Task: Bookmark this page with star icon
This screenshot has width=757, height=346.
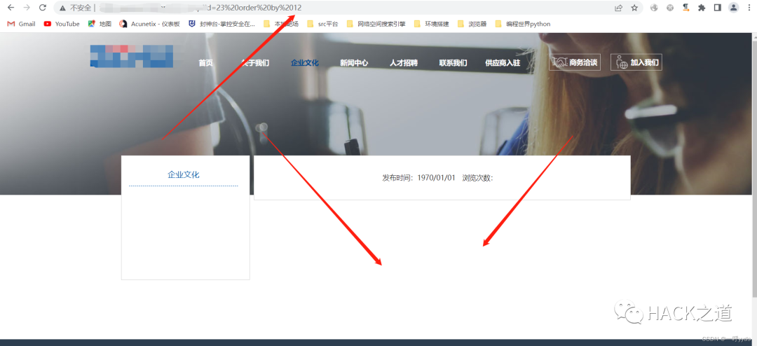Action: pyautogui.click(x=634, y=8)
